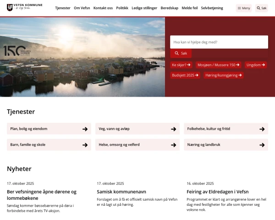The image size is (275, 220).
Task: Click the Søk magnifier in header
Action: 261,8
